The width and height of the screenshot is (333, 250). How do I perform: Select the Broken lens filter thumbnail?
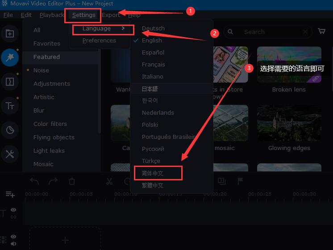pyautogui.click(x=289, y=65)
